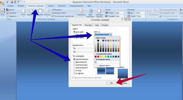Open the Темы themes gallery icon
The width and height of the screenshot is (183, 100).
point(3,12)
